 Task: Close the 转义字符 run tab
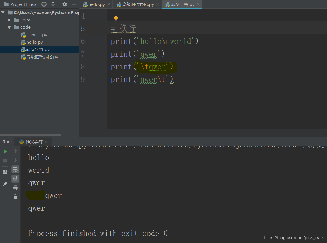(x=46, y=142)
